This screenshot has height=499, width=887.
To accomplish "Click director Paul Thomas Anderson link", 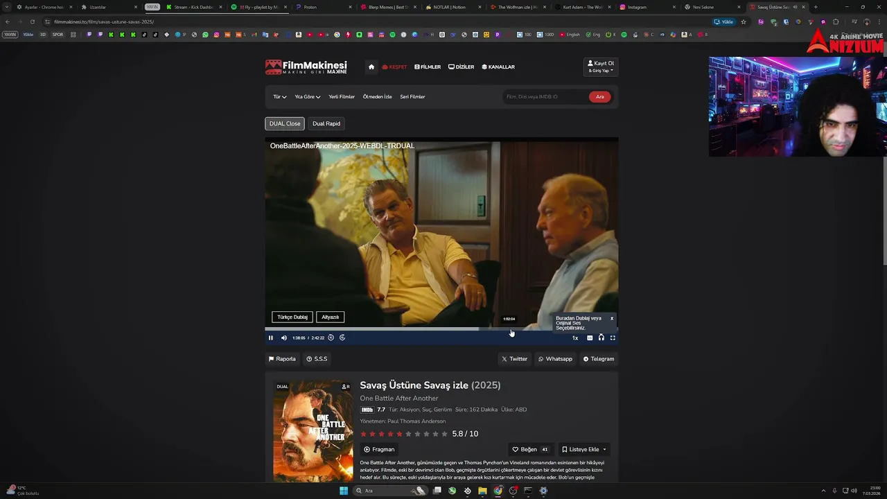I will coord(416,421).
